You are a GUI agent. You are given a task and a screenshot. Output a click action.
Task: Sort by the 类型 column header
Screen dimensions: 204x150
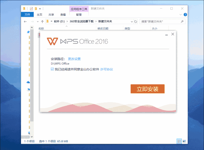point(127,29)
